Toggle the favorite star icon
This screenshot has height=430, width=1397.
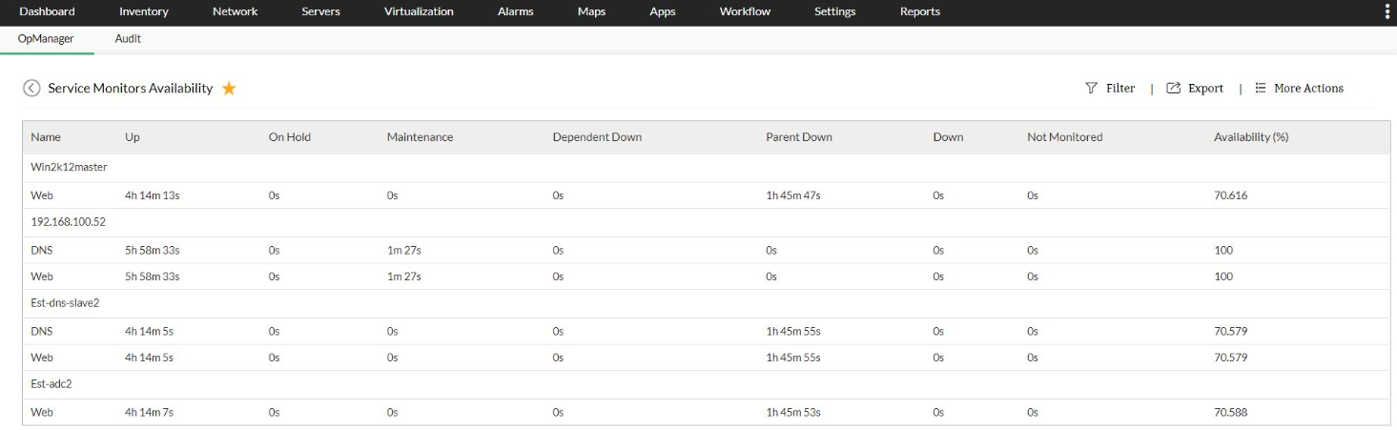pyautogui.click(x=229, y=89)
